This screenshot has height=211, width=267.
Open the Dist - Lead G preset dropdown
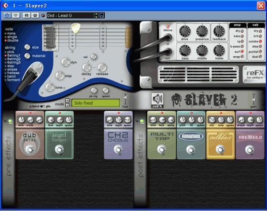tap(70, 15)
